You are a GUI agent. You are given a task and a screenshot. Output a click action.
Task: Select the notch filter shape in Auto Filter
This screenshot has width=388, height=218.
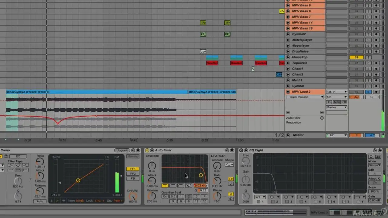coord(189,185)
